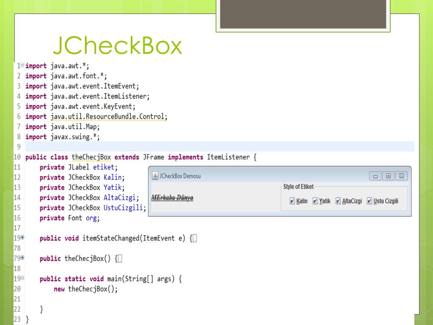The height and width of the screenshot is (325, 433).
Task: Close the JCheckBox Demosu window
Action: (402, 176)
